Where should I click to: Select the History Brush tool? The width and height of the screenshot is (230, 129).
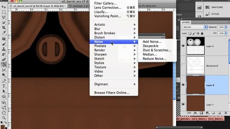pos(4,54)
